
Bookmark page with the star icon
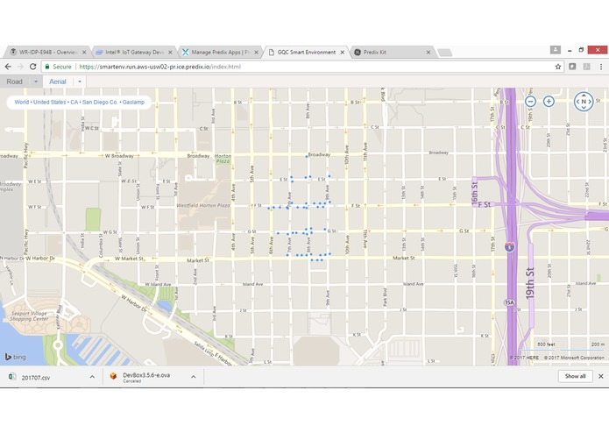(558, 67)
